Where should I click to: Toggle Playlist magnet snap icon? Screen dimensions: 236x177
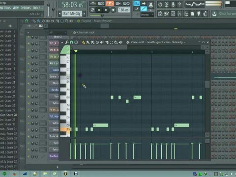coord(27,21)
